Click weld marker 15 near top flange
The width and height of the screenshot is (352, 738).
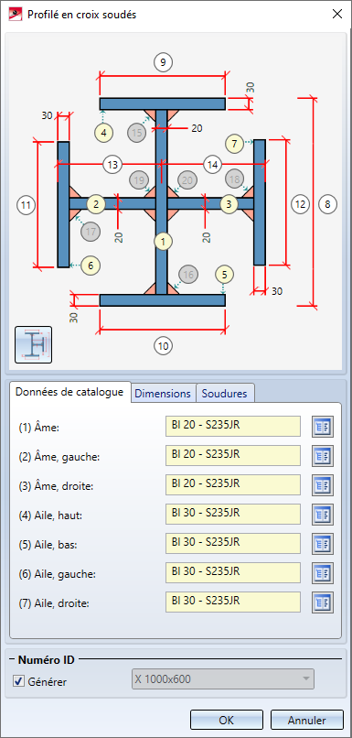tap(136, 133)
